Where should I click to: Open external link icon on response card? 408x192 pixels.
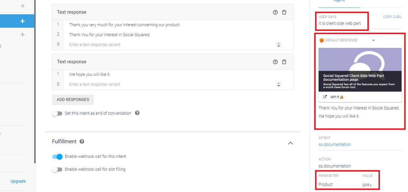tap(325, 97)
